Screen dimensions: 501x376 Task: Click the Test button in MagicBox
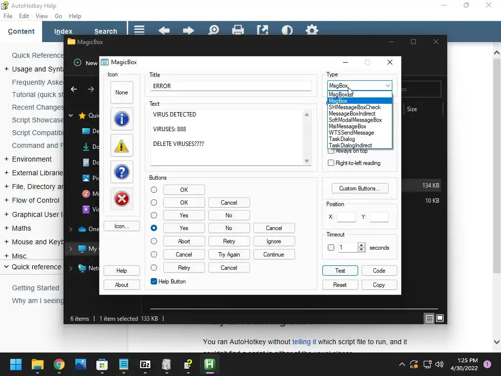click(340, 270)
